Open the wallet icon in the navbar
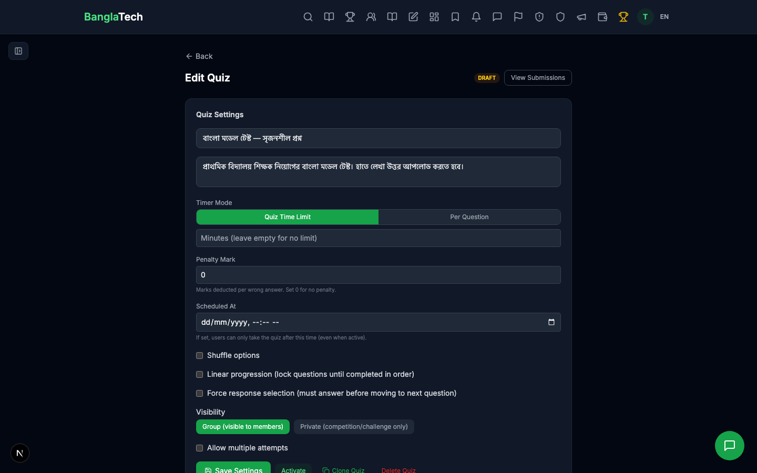This screenshot has height=473, width=757. point(602,17)
